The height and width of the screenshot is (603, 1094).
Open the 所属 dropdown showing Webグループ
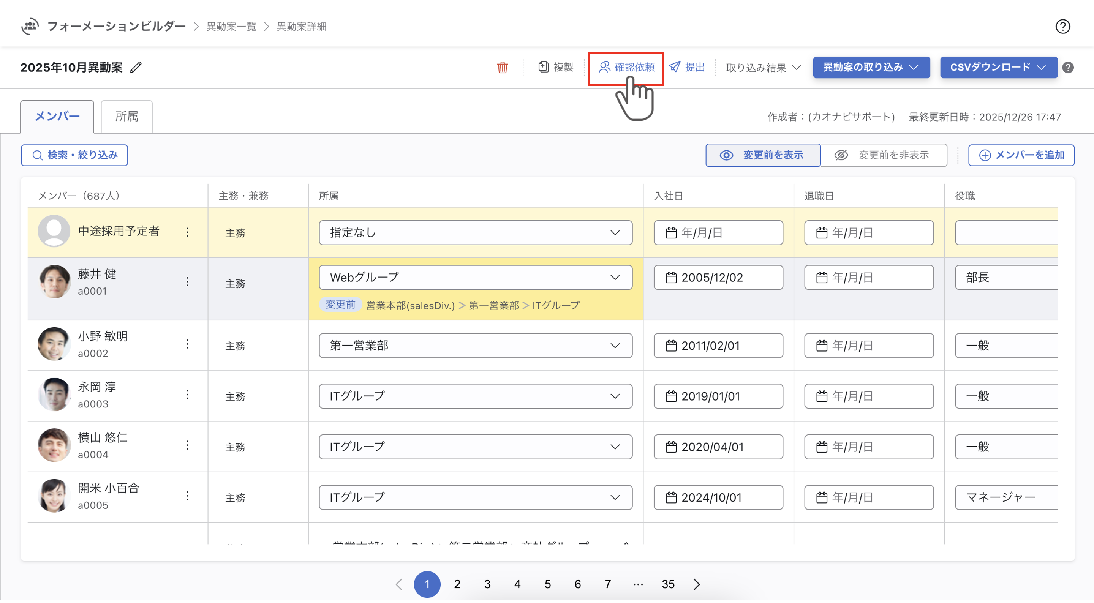click(475, 278)
